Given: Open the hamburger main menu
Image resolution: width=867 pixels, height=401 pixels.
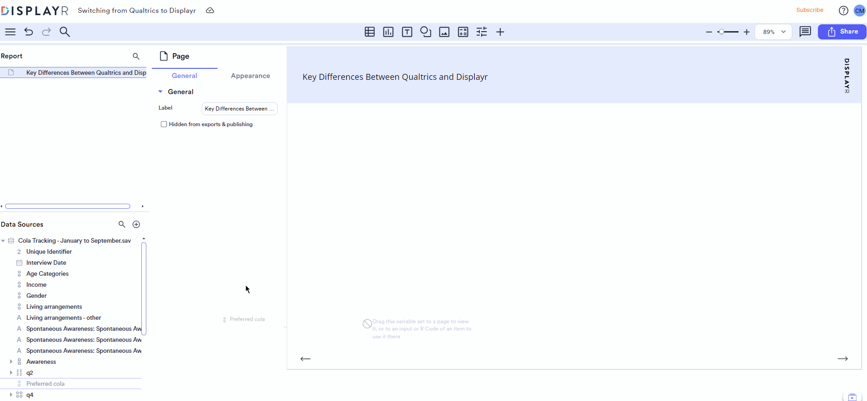Looking at the screenshot, I should click(x=10, y=32).
